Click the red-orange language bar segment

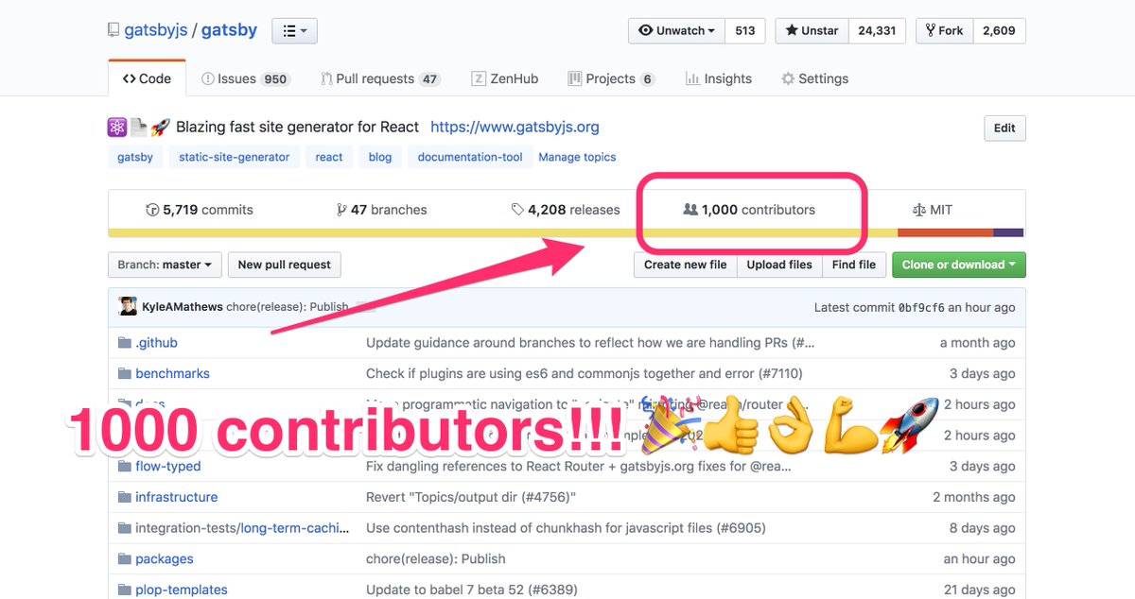[945, 232]
